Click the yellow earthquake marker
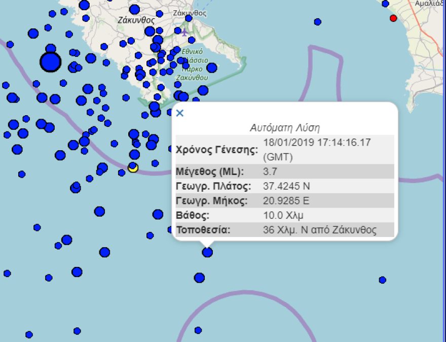Viewport: 446px width, 342px height. coord(133,167)
